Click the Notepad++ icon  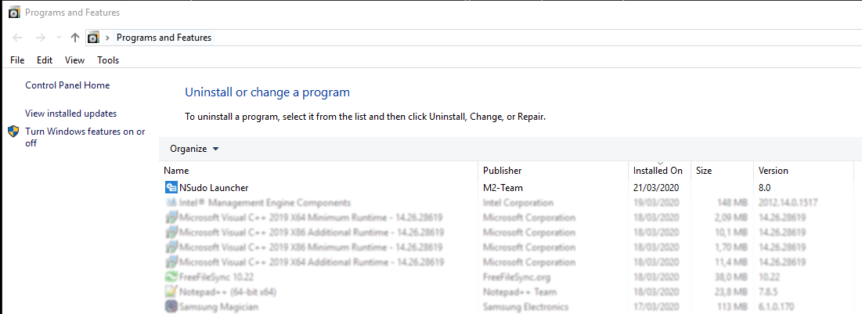171,291
